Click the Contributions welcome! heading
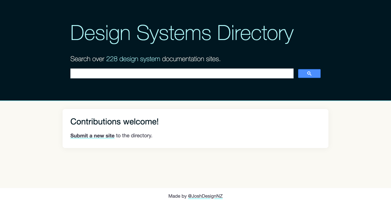The height and width of the screenshot is (204, 391). (x=114, y=122)
